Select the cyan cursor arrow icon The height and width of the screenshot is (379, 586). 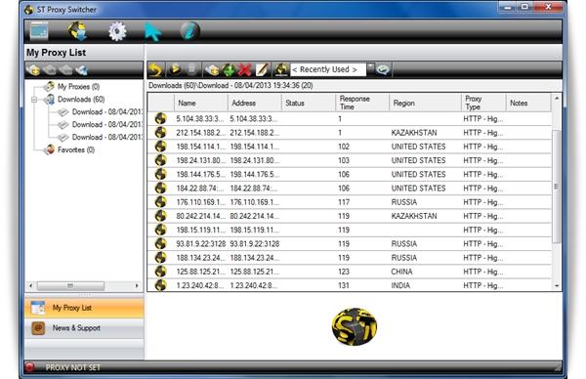(x=153, y=32)
